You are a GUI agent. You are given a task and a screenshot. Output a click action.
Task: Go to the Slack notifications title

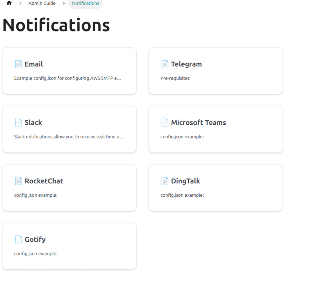[x=33, y=122]
